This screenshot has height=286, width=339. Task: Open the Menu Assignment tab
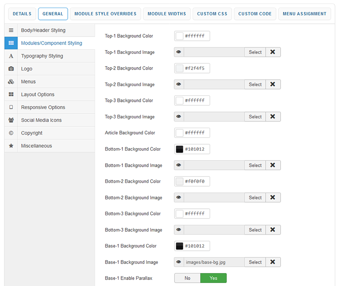point(305,14)
